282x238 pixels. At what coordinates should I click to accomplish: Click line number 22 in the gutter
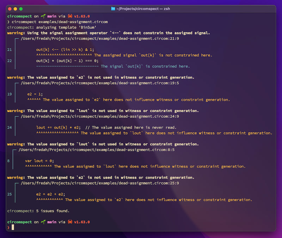[10, 61]
